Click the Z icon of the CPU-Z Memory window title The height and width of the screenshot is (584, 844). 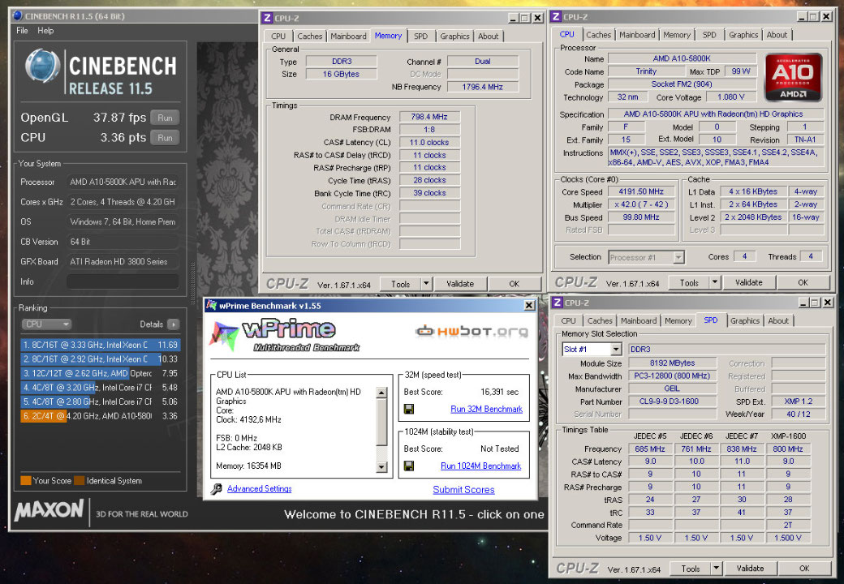[x=266, y=18]
